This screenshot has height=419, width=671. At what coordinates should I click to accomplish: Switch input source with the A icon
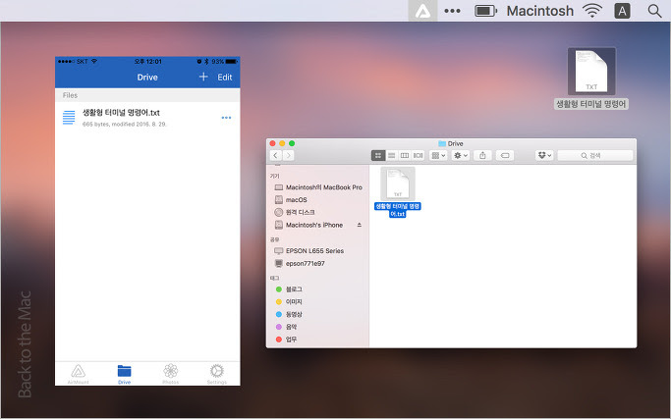pos(622,11)
